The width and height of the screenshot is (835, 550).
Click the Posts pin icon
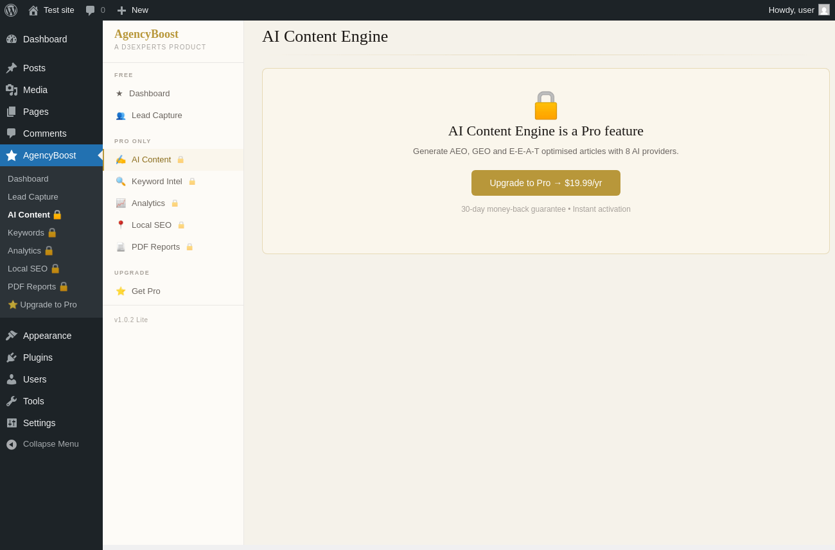12,68
